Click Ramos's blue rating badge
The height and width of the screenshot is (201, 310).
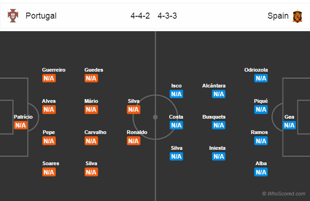click(x=261, y=141)
